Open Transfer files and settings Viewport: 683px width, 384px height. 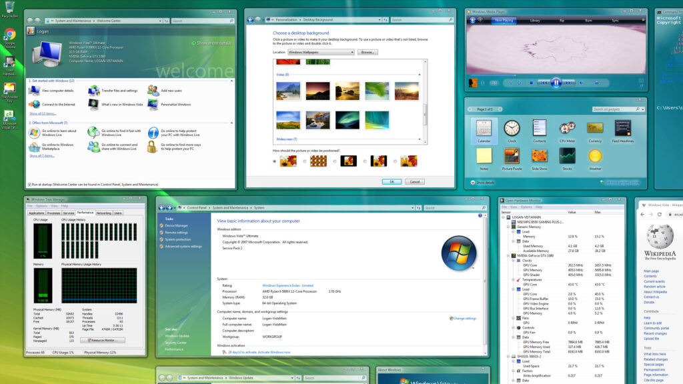coord(113,91)
